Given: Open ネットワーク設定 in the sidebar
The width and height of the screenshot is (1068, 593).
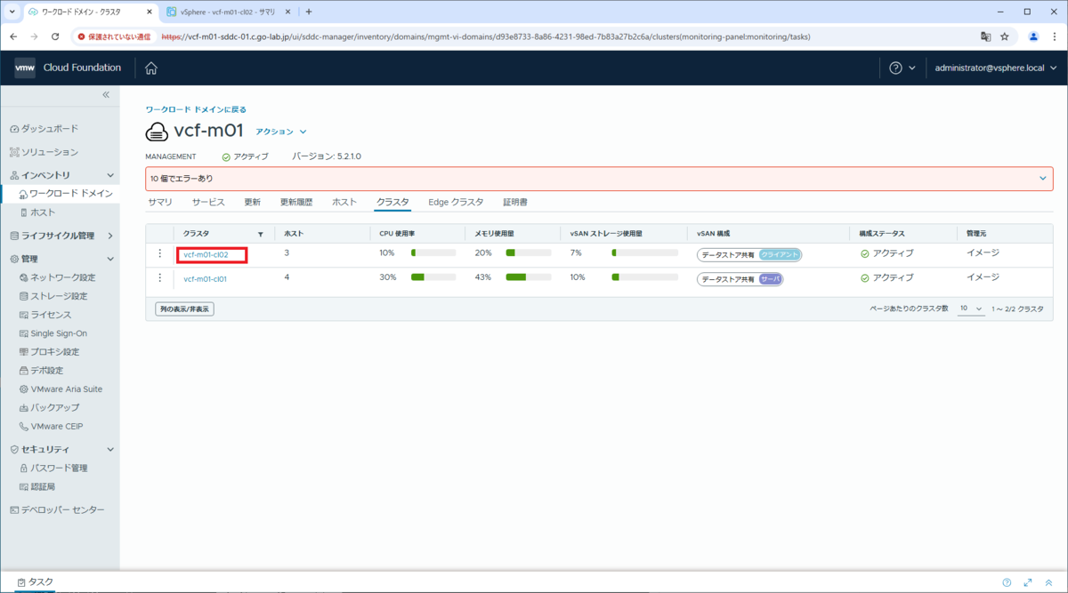Looking at the screenshot, I should [57, 277].
